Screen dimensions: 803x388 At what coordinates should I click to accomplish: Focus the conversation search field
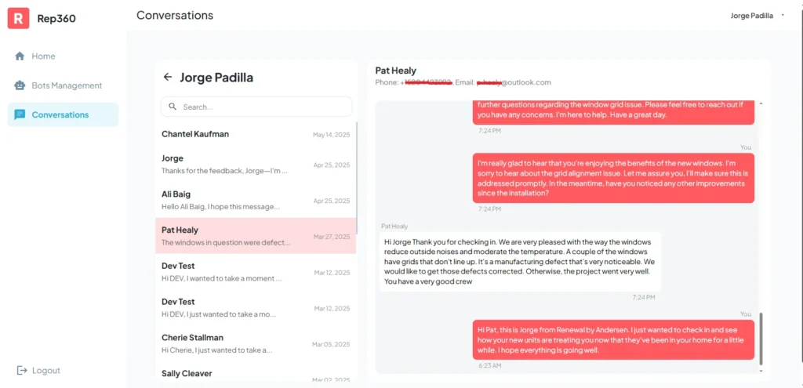[263, 107]
